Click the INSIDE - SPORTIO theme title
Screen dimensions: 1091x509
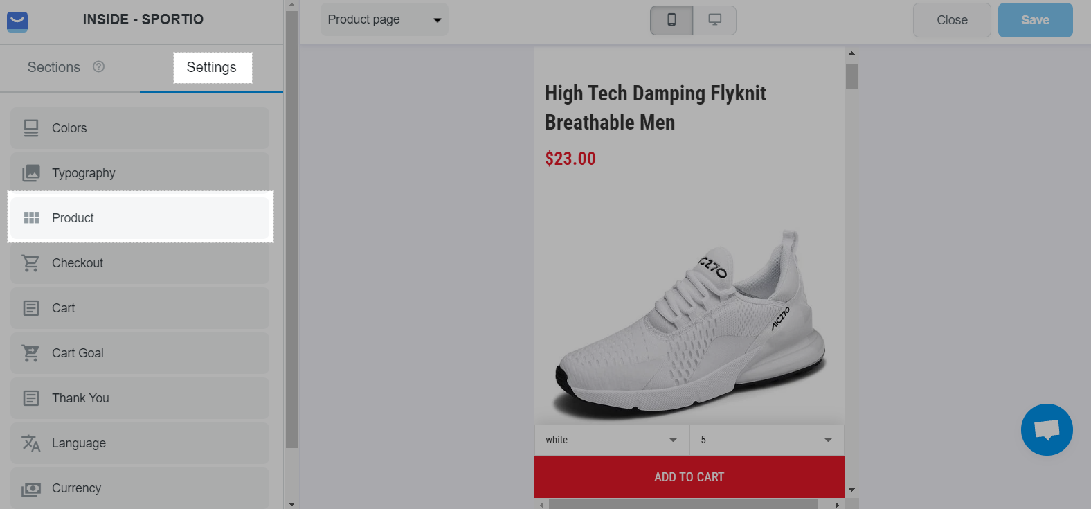click(143, 19)
